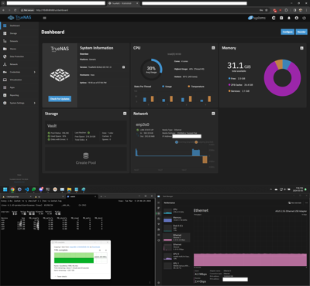The width and height of the screenshot is (310, 286).
Task: Pause the file copy in the copy dialog
Action: click(x=100, y=250)
